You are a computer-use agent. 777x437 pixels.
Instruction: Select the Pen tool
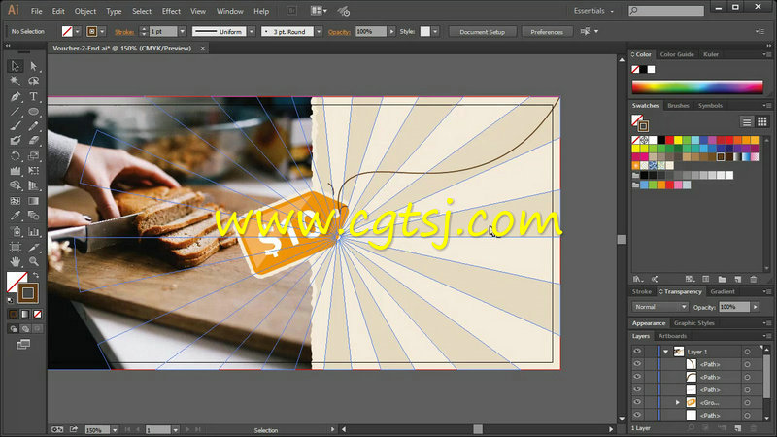(x=16, y=96)
